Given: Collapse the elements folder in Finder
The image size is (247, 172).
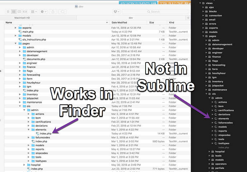Looking at the screenshot, I should [29, 129].
